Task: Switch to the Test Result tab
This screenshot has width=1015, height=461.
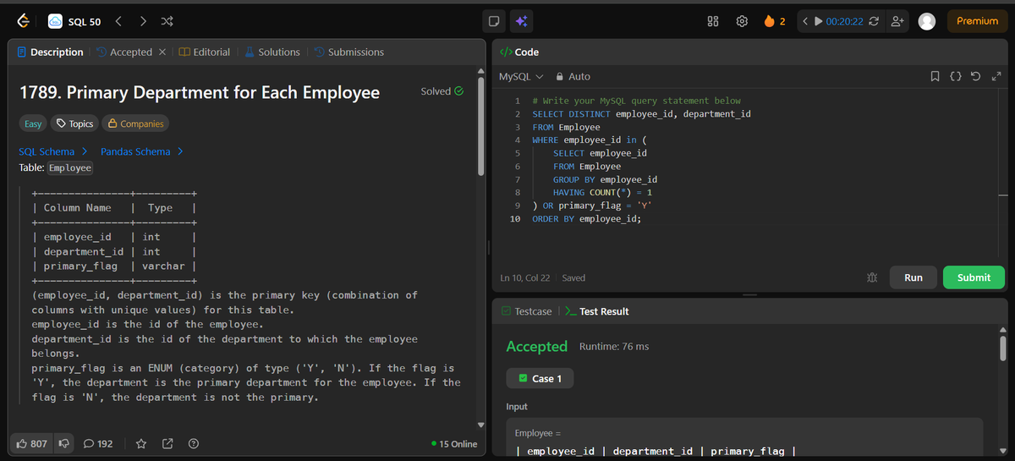Action: coord(597,311)
